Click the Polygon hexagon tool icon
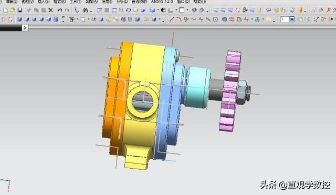The height and width of the screenshot is (195, 336). click(216, 19)
